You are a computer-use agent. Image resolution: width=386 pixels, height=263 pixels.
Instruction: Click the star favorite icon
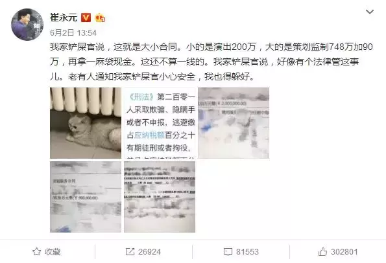coord(37,252)
